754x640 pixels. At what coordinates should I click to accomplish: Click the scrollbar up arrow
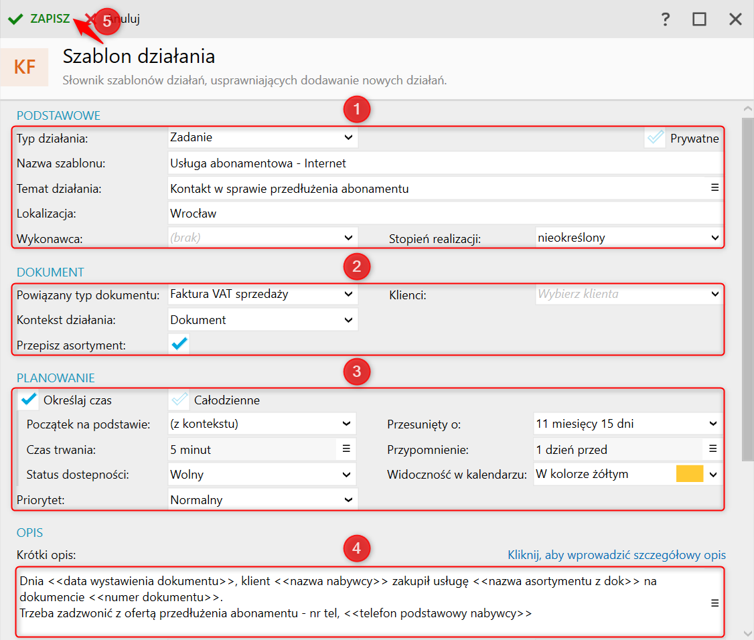(748, 109)
